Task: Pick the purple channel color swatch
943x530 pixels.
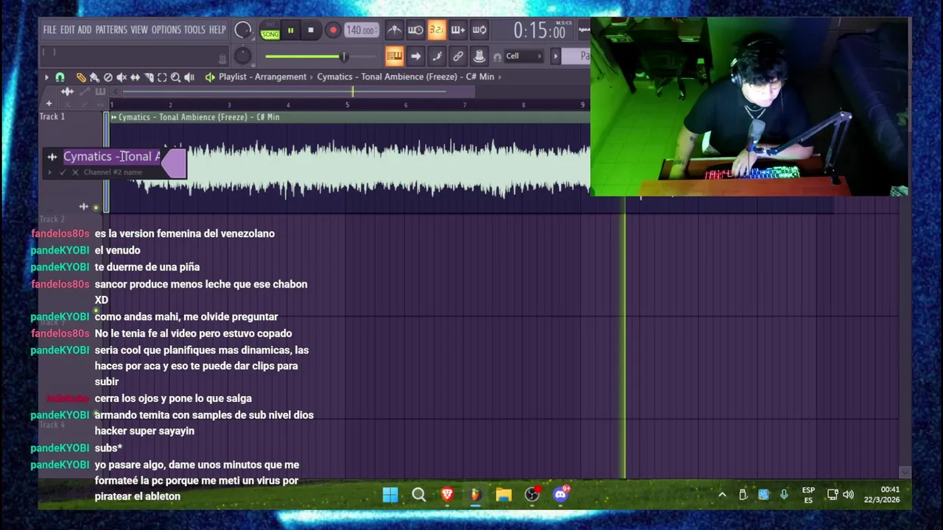Action: (x=174, y=163)
